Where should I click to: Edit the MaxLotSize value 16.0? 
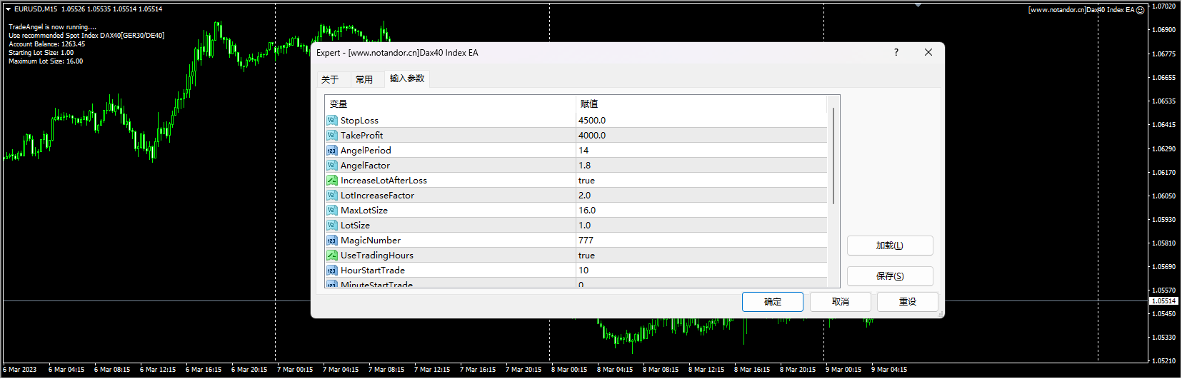click(701, 211)
